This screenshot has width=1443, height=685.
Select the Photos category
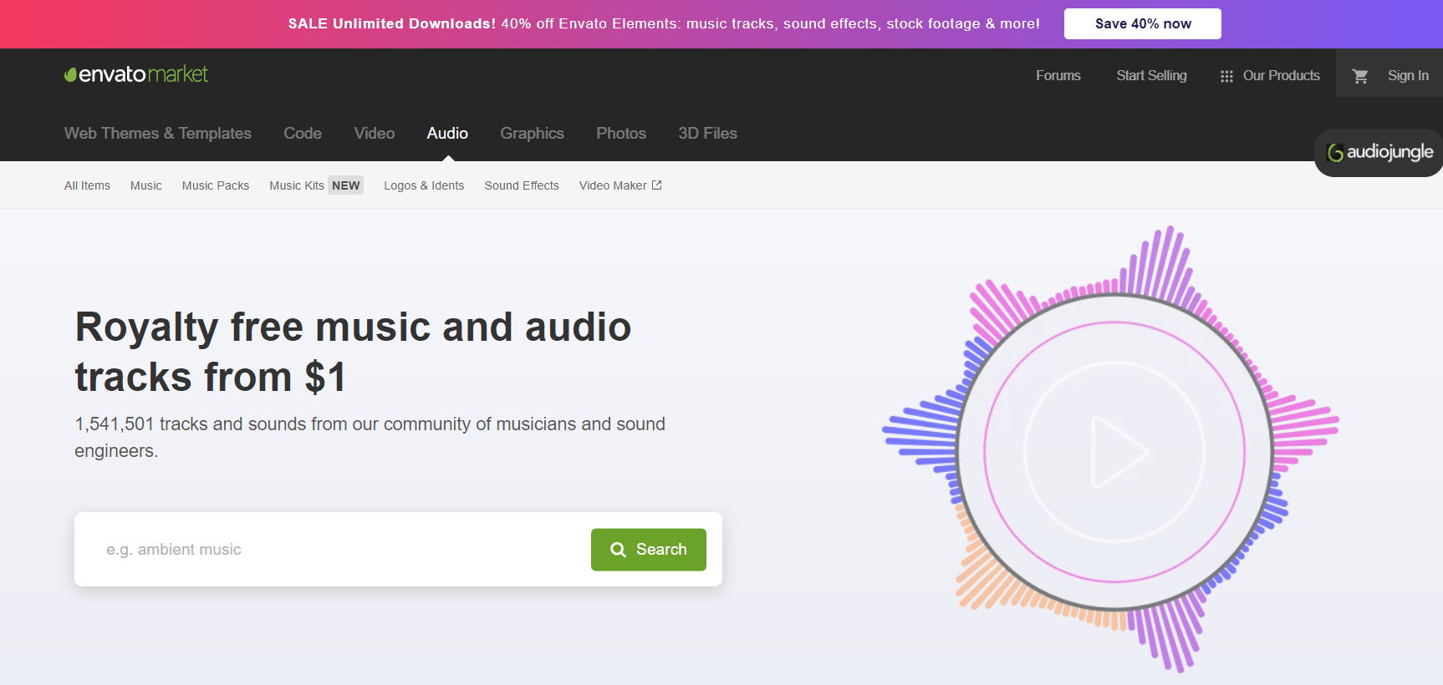pos(621,133)
